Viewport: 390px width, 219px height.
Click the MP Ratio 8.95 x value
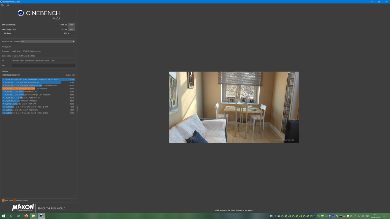(66, 33)
